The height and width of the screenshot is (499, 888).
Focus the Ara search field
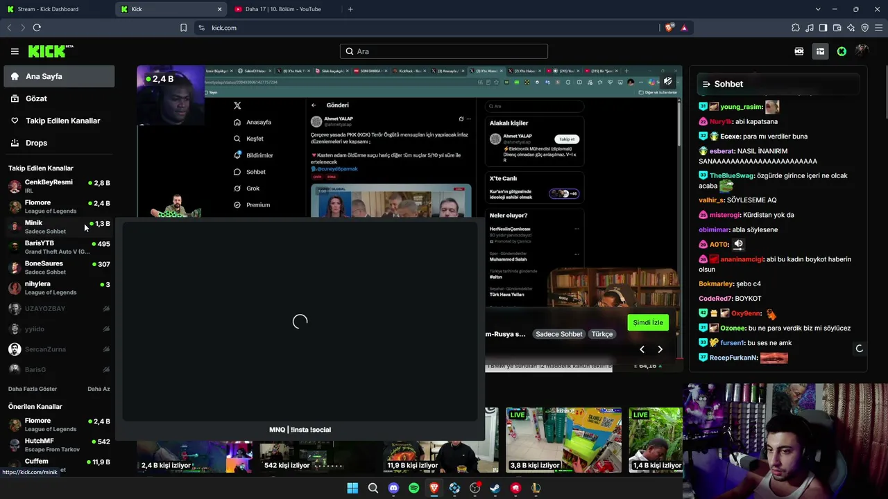click(444, 51)
